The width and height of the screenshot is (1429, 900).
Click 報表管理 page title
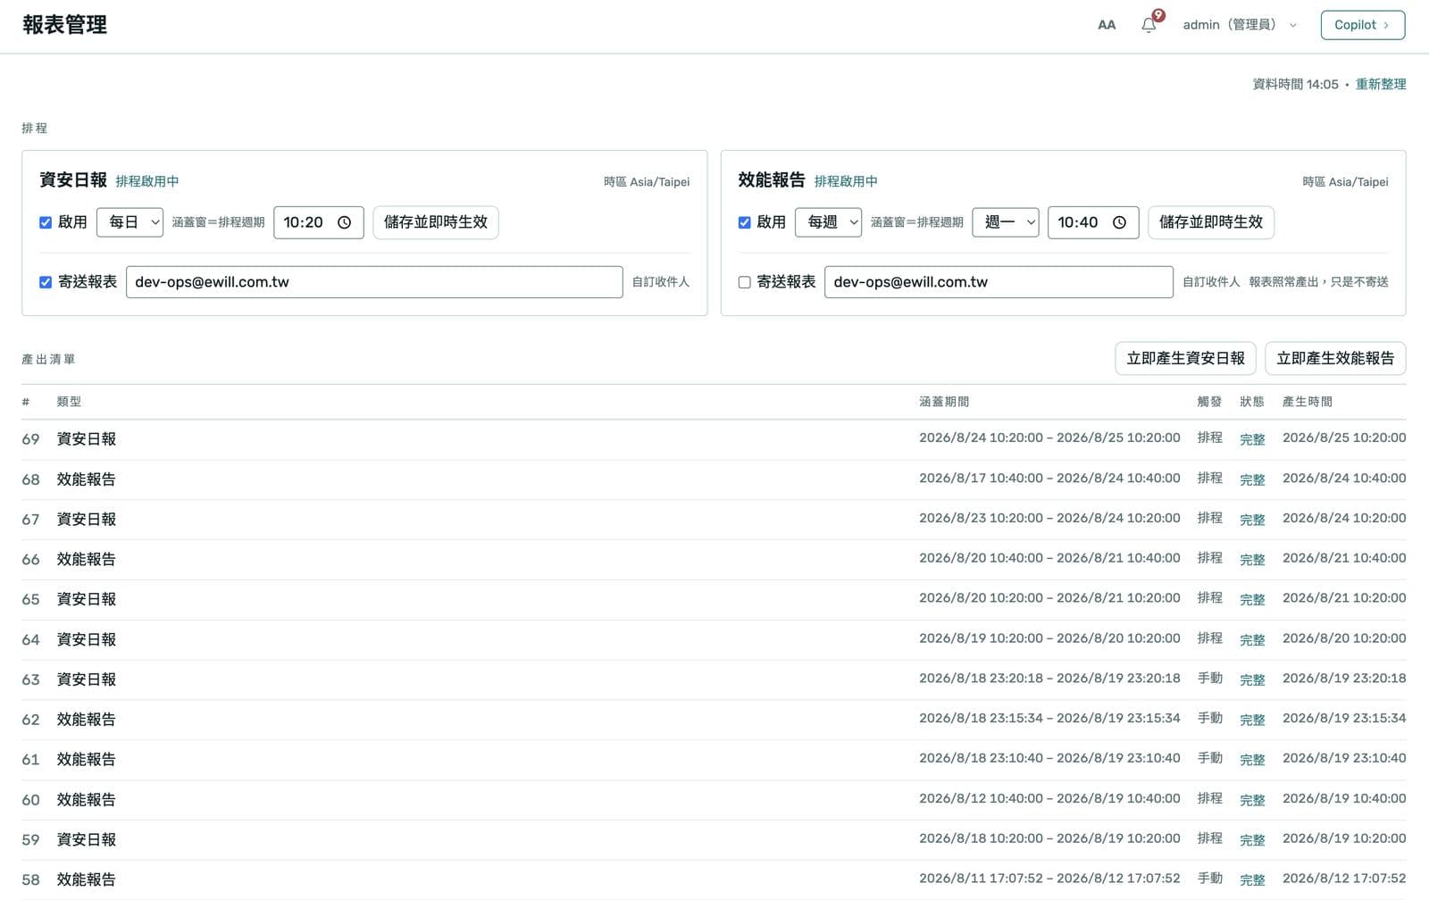(x=64, y=25)
